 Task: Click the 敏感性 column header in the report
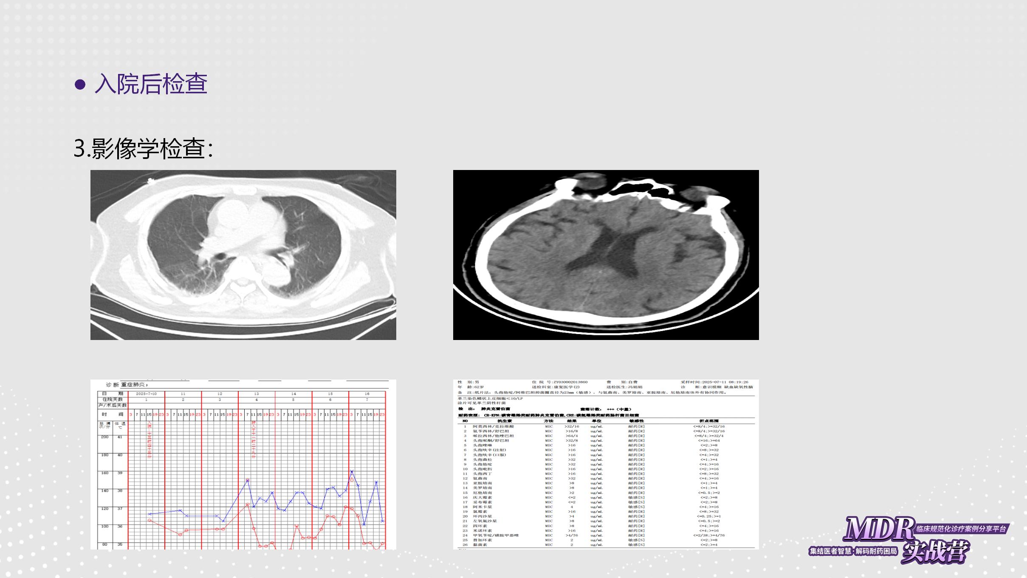click(636, 421)
